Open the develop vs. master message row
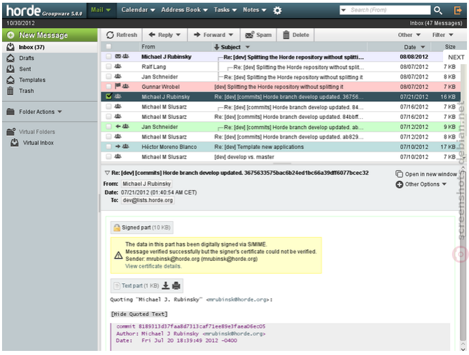The width and height of the screenshot is (469, 355). tap(281, 157)
